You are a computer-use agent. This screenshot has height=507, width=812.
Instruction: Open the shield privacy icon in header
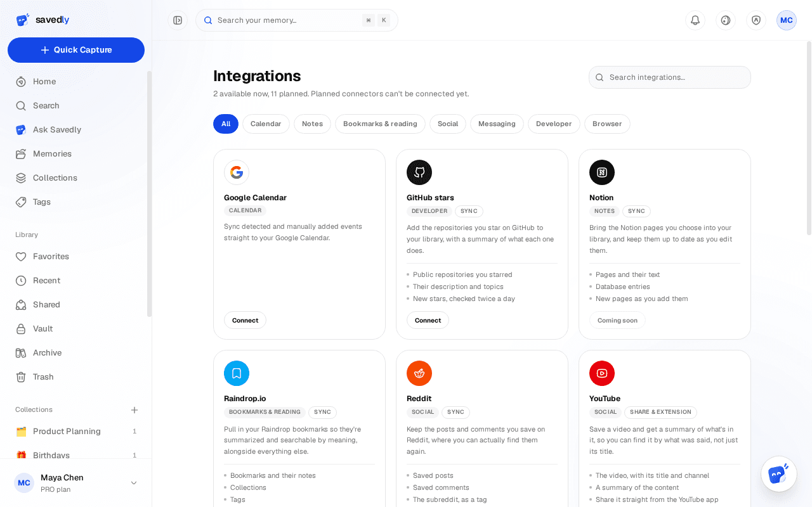[756, 20]
